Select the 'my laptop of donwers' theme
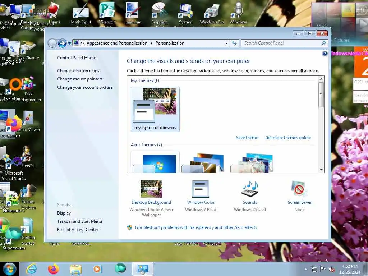Viewport: 368px width, 276px height. (155, 109)
